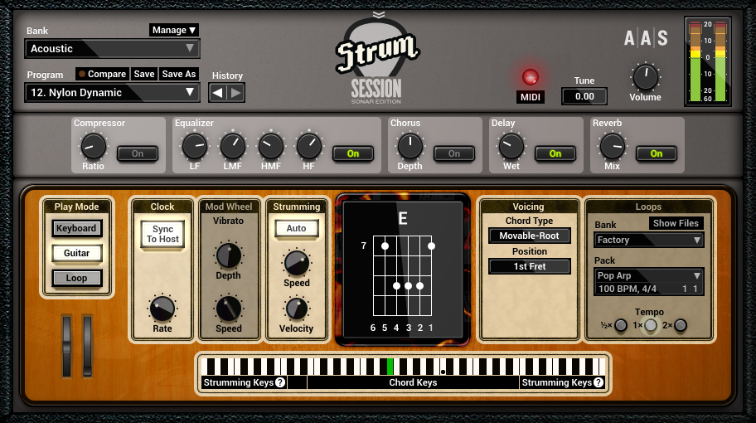Open the Nylon Dynamic program dropdown
Viewport: 756px width, 423px height.
113,93
